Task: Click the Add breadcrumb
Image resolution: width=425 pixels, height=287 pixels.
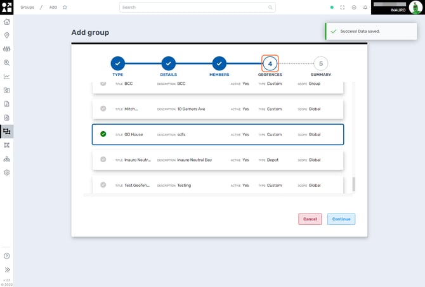Action: (53, 8)
